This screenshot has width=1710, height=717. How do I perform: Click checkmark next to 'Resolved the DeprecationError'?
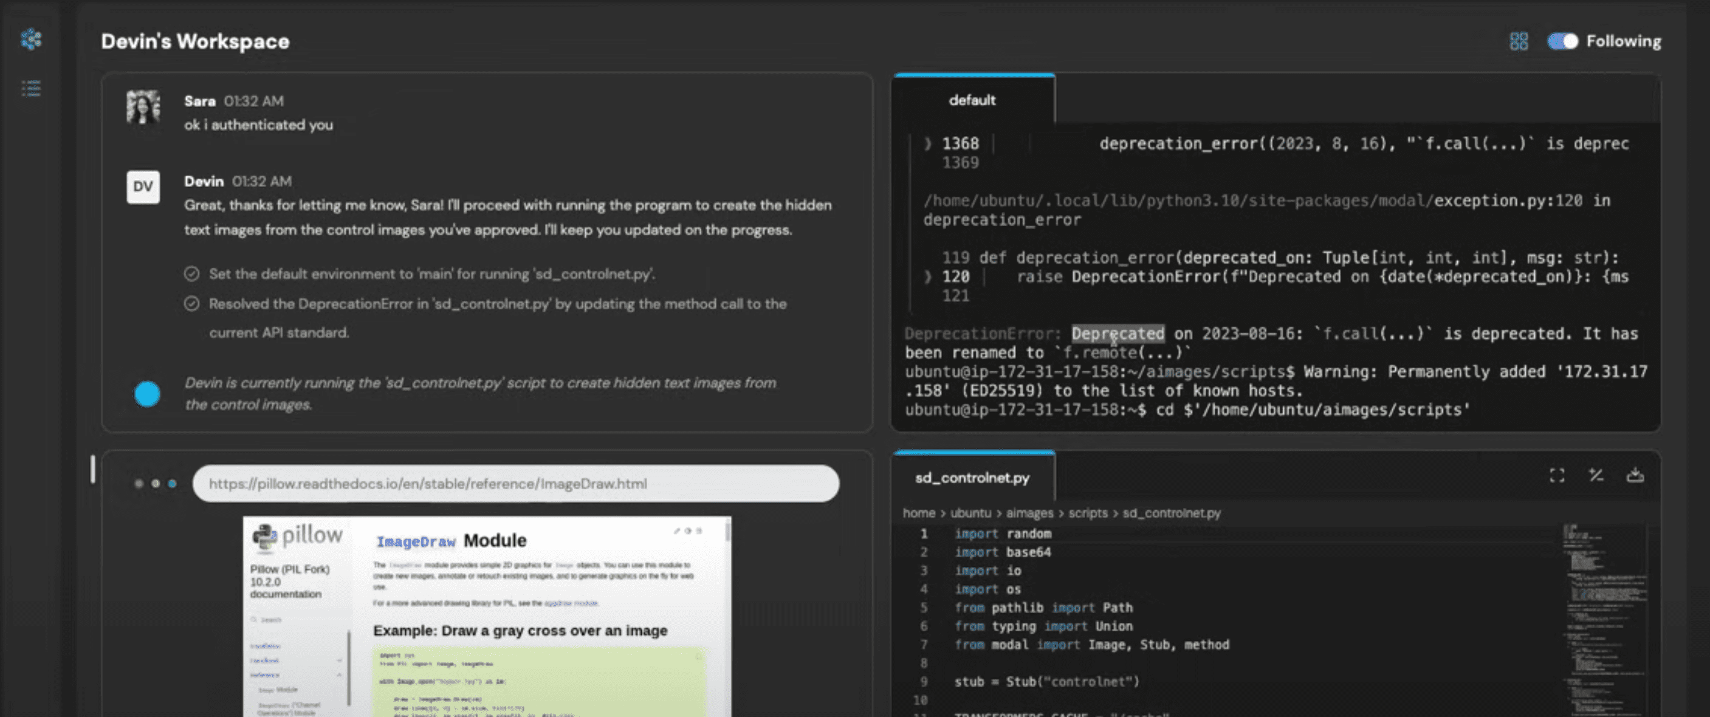point(192,304)
